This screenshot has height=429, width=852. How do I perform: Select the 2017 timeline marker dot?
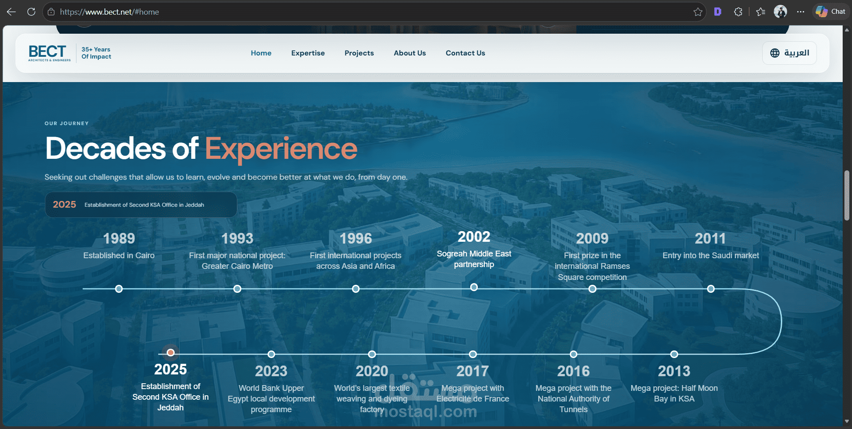tap(473, 354)
